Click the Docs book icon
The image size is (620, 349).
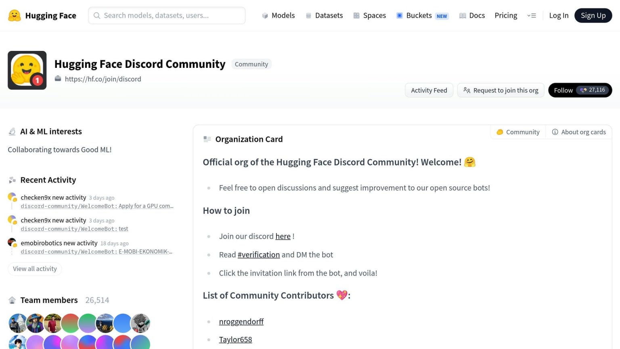(463, 15)
